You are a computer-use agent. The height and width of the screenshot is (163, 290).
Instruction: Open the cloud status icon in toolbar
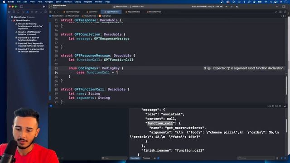tap(237, 7)
